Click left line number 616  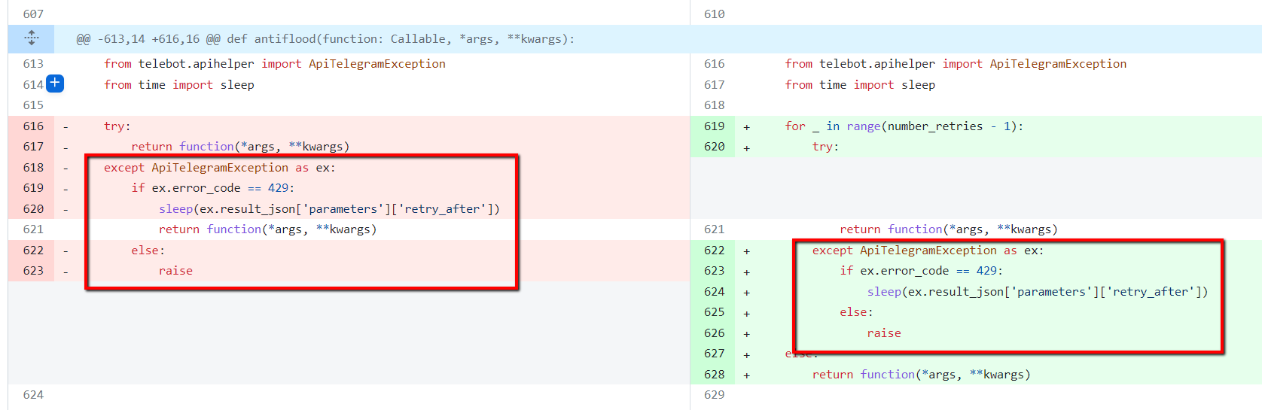[33, 126]
